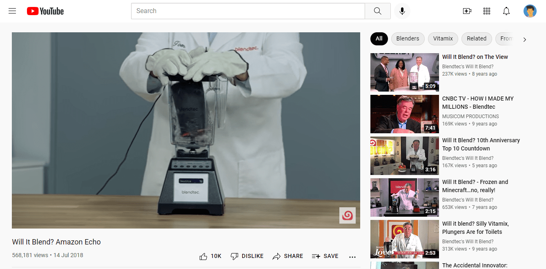The height and width of the screenshot is (269, 546).
Task: Open the Create video icon
Action: click(x=467, y=11)
